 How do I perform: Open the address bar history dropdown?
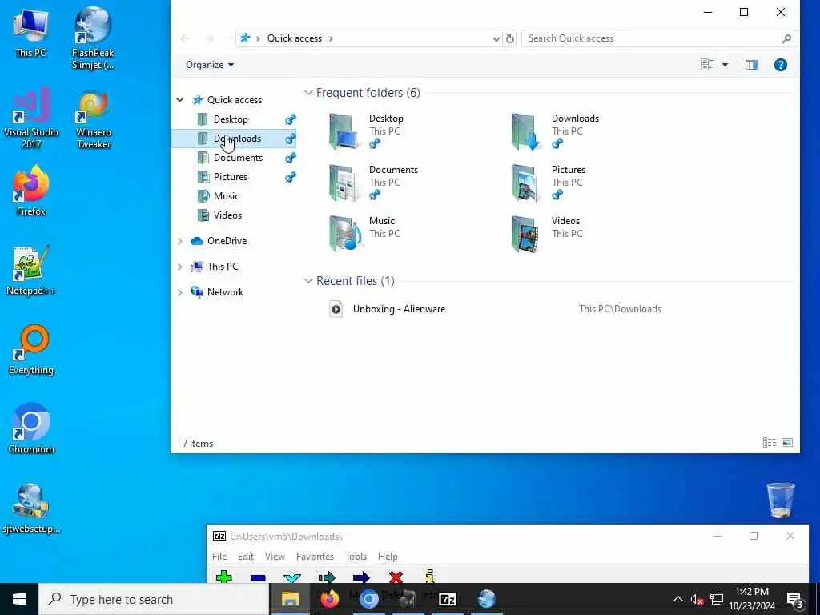pos(496,38)
